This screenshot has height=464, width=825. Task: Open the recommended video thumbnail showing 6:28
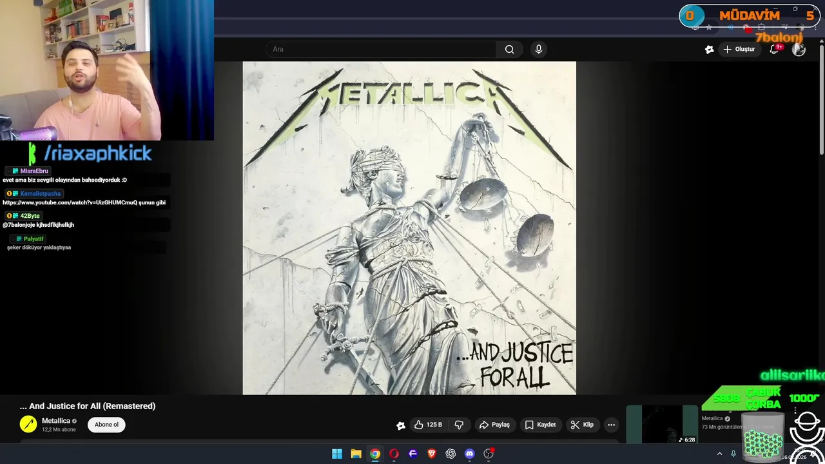point(662,424)
